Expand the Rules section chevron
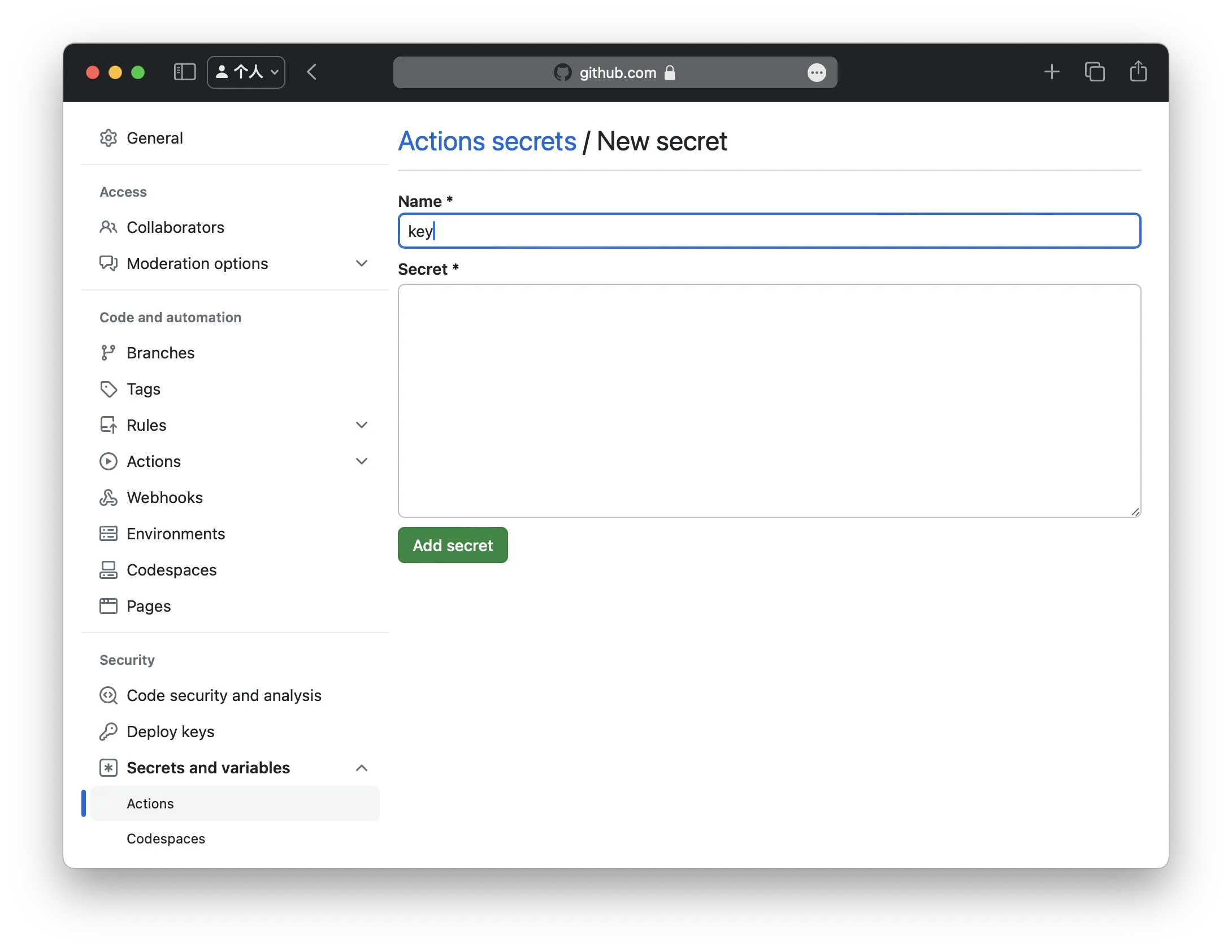This screenshot has height=952, width=1232. click(x=362, y=425)
